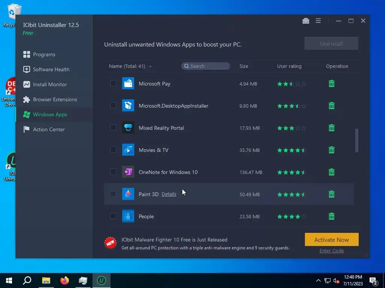The height and width of the screenshot is (288, 385).
Task: Click the app list vertical scrollbar
Action: (x=356, y=141)
